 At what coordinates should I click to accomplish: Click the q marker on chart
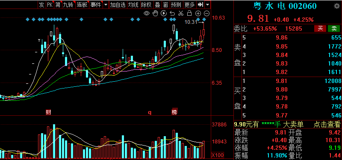(150, 112)
